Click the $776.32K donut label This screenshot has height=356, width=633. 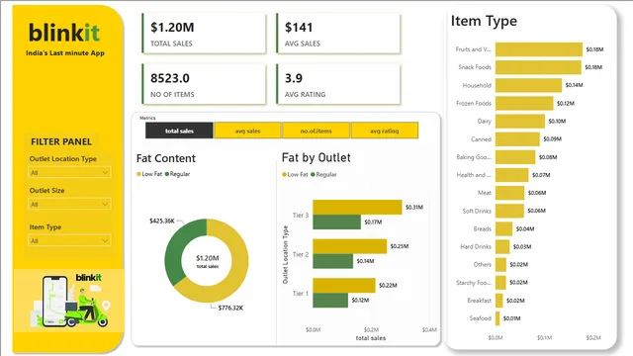coord(230,308)
